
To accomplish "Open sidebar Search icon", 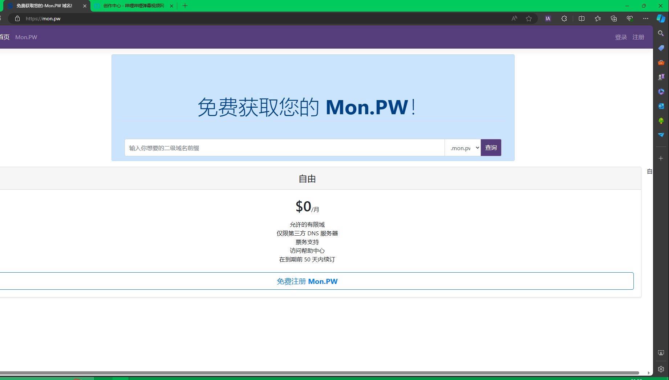I will (x=661, y=33).
